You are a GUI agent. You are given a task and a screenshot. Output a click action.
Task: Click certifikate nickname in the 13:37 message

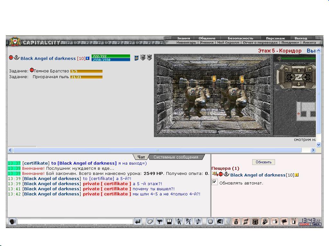[x=36, y=163]
